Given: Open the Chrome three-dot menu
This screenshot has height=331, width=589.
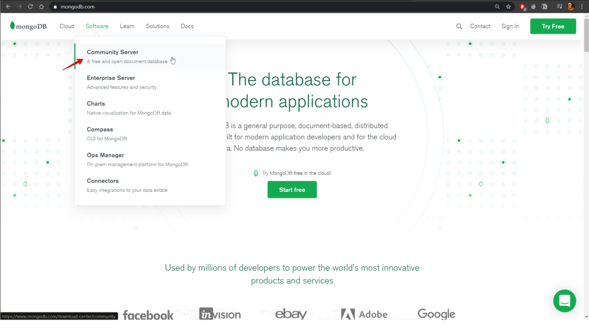Looking at the screenshot, I should tap(582, 6).
